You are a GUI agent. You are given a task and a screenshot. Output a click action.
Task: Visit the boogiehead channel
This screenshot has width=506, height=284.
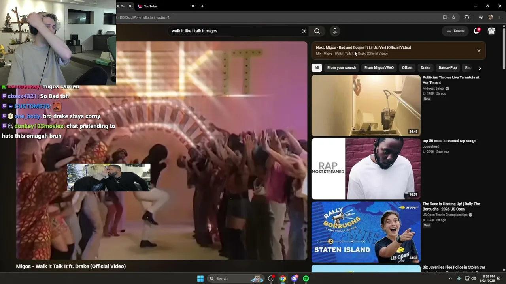tap(431, 146)
